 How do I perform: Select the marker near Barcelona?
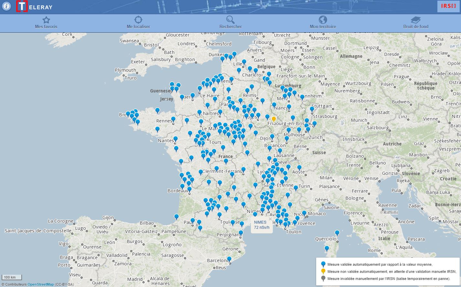229,259
